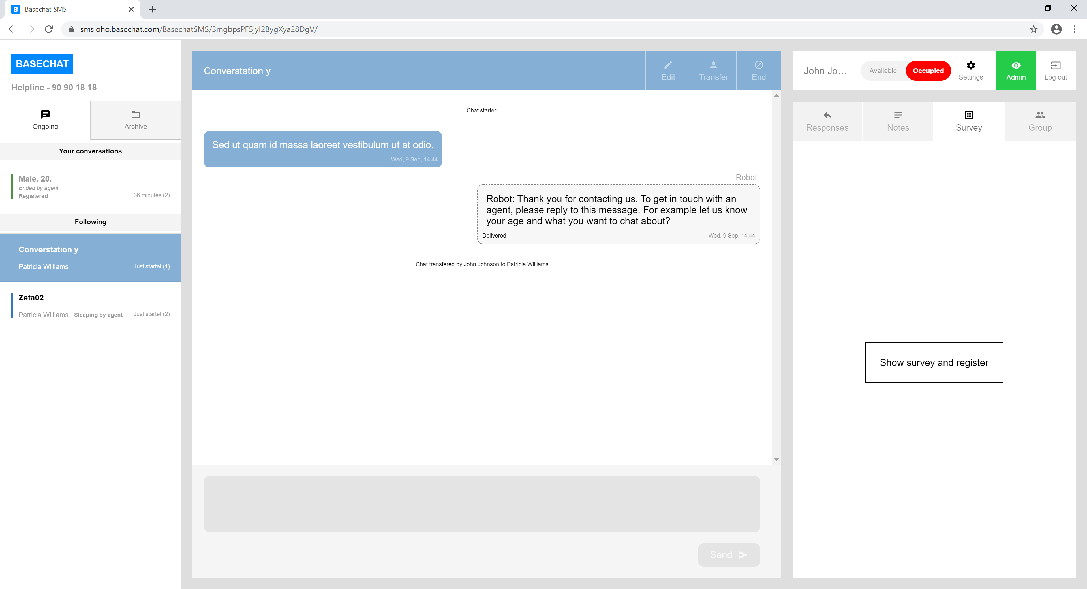The image size is (1087, 589).
Task: Click the End button label
Action: click(x=758, y=77)
